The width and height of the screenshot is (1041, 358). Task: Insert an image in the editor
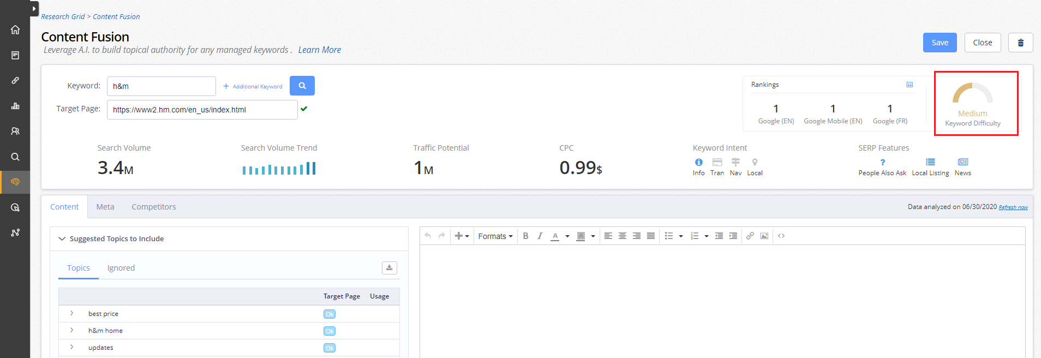[x=764, y=236]
